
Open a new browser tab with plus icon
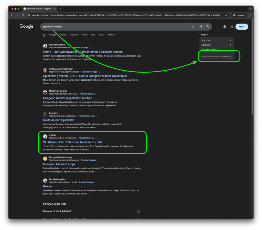click(60, 9)
